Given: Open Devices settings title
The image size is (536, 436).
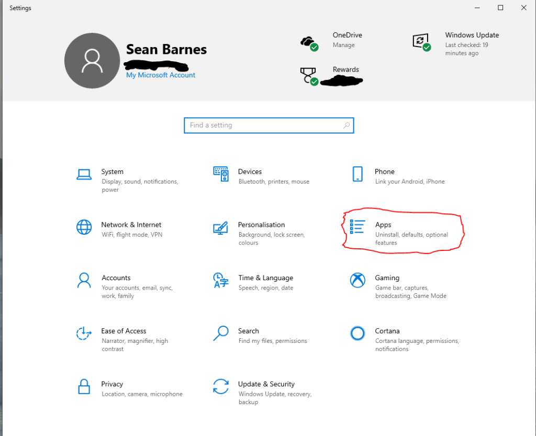Looking at the screenshot, I should [x=250, y=172].
